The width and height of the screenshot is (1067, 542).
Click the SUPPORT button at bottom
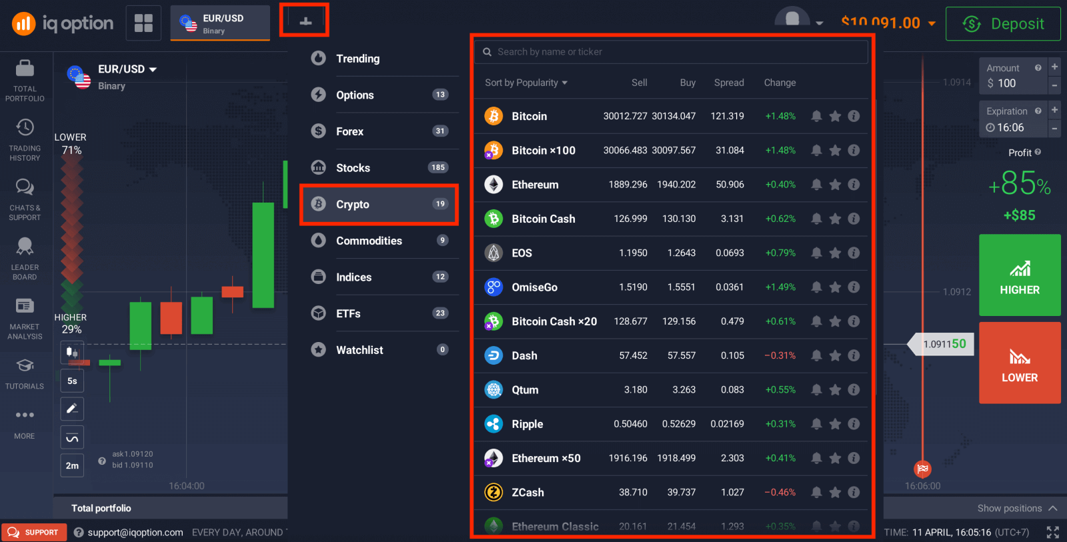pyautogui.click(x=34, y=533)
